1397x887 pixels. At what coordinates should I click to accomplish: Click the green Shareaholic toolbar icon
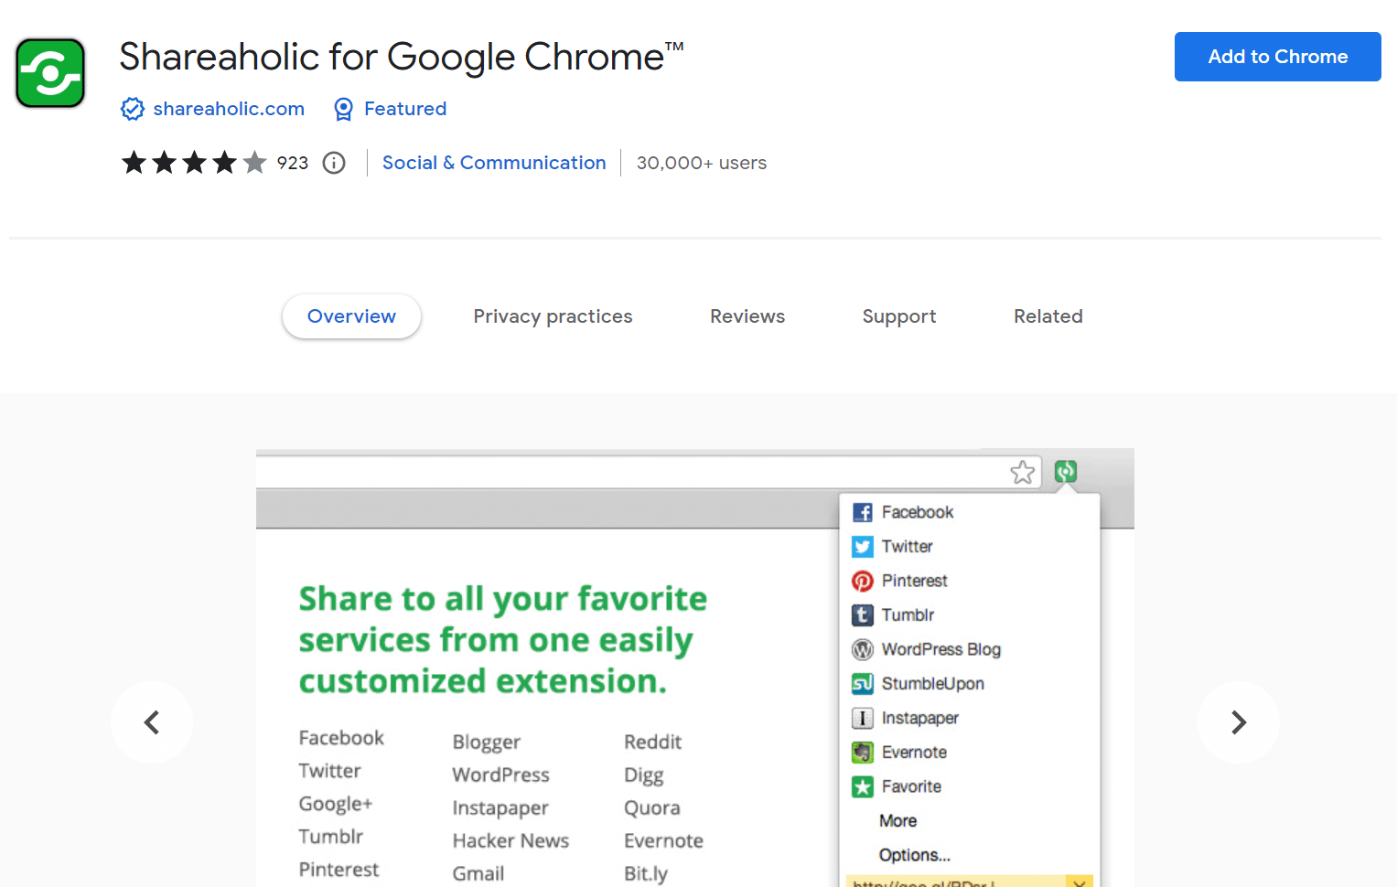tap(1065, 472)
